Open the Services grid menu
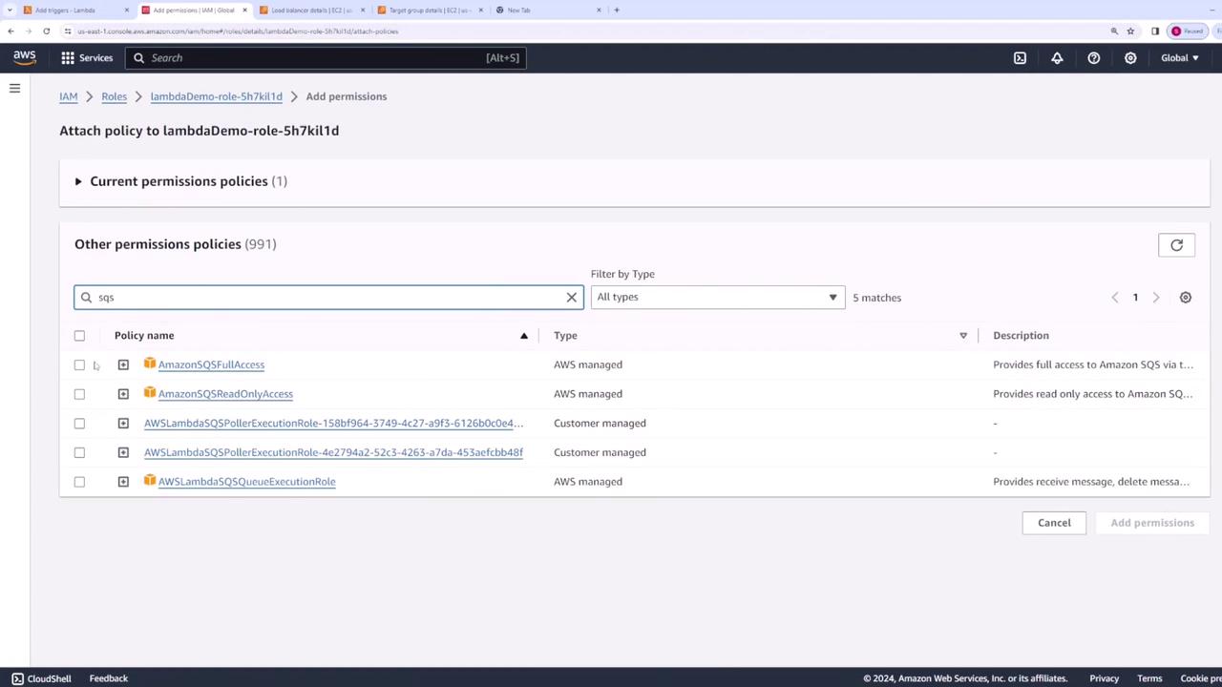This screenshot has height=687, width=1222. (68, 58)
